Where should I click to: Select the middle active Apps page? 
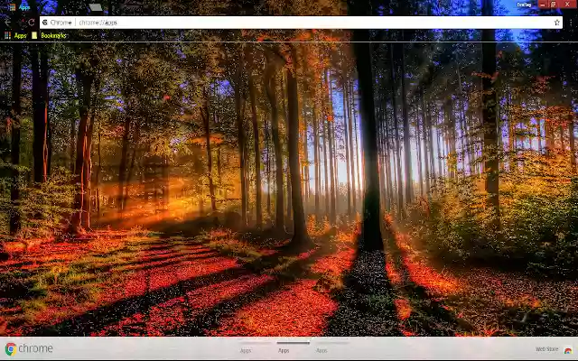tap(293, 348)
